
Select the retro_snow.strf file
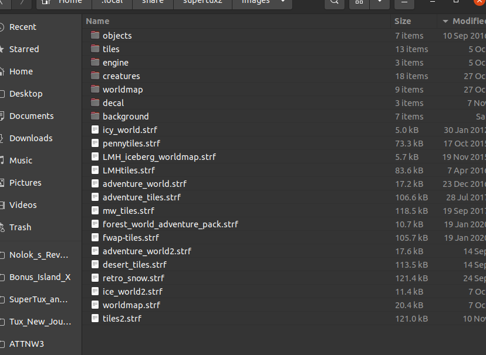coord(133,278)
